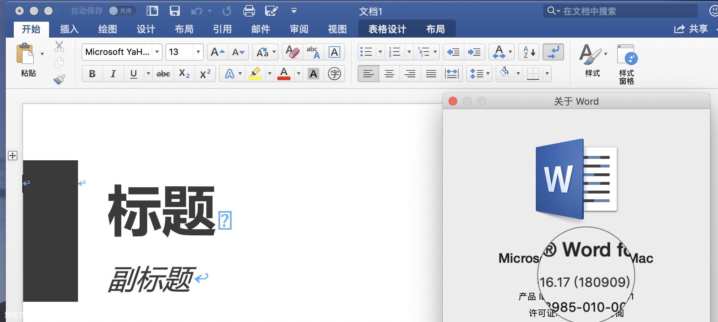This screenshot has height=322, width=718.
Task: Apply yellow text highlight color
Action: coord(255,74)
